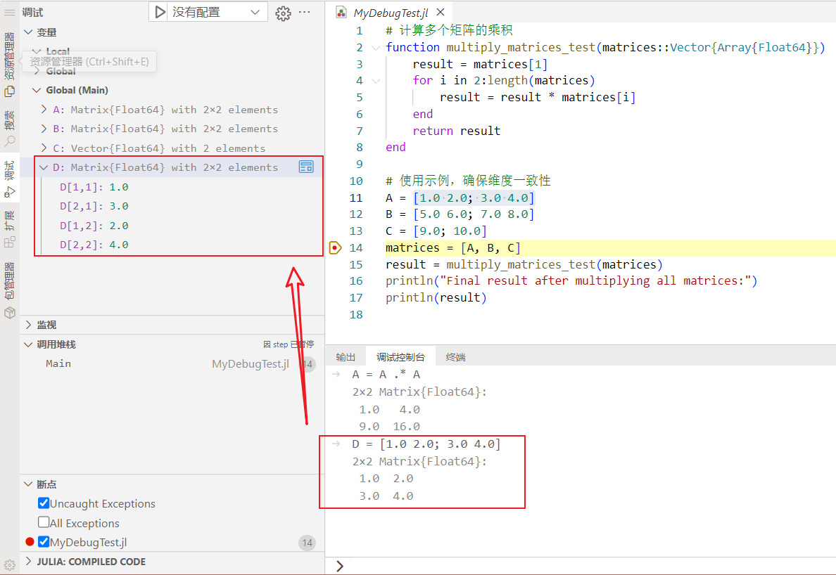The height and width of the screenshot is (575, 836).
Task: Switch to the 输出 panel tab
Action: (x=346, y=357)
